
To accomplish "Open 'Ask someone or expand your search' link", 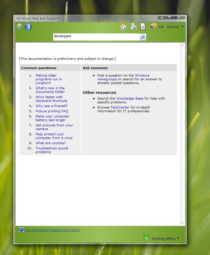I will click(x=52, y=230).
